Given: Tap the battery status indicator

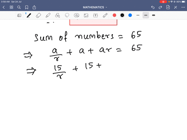Looking at the screenshot, I should coord(183,2).
